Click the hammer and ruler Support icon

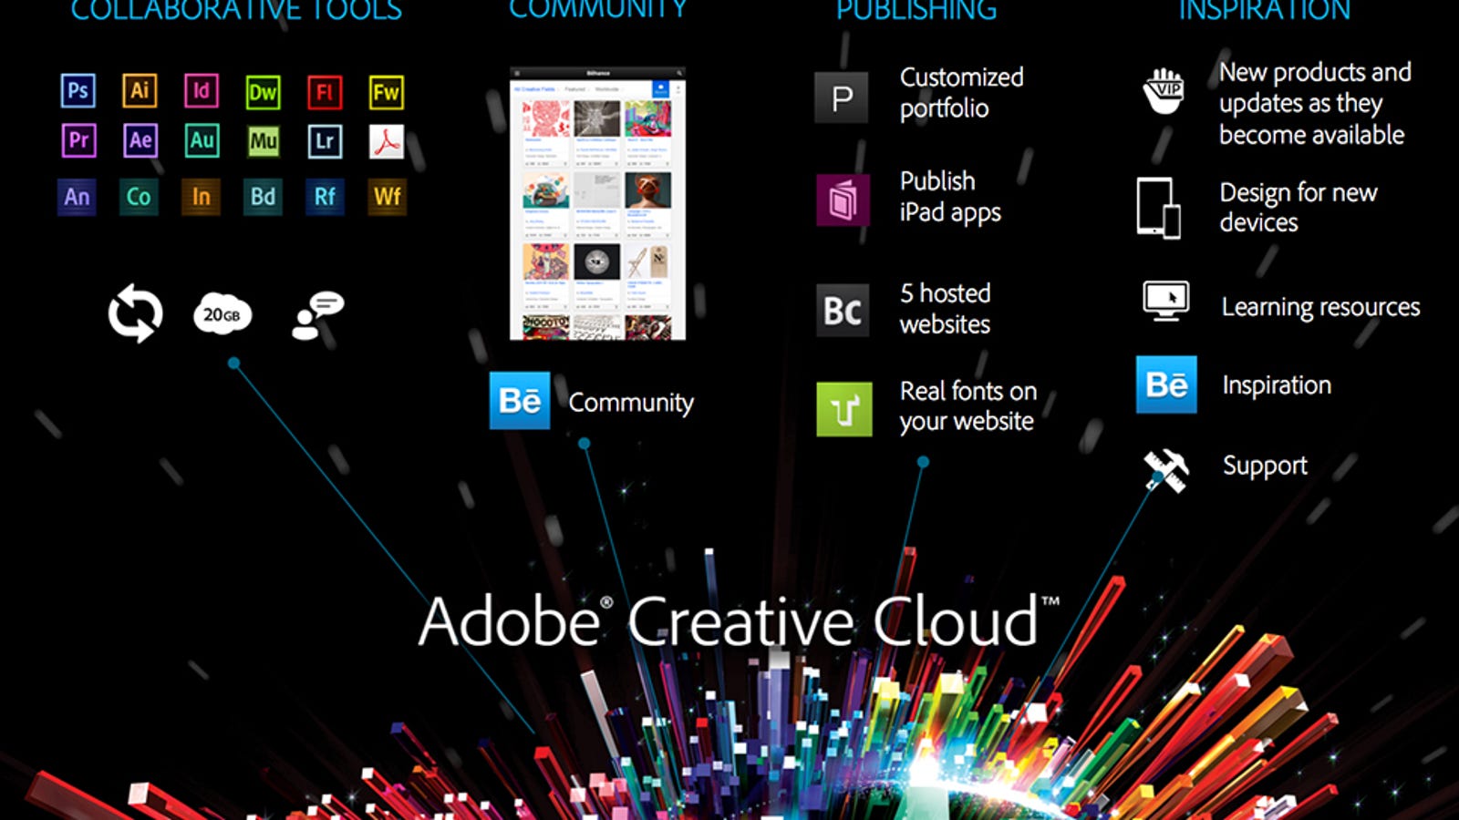click(1166, 470)
